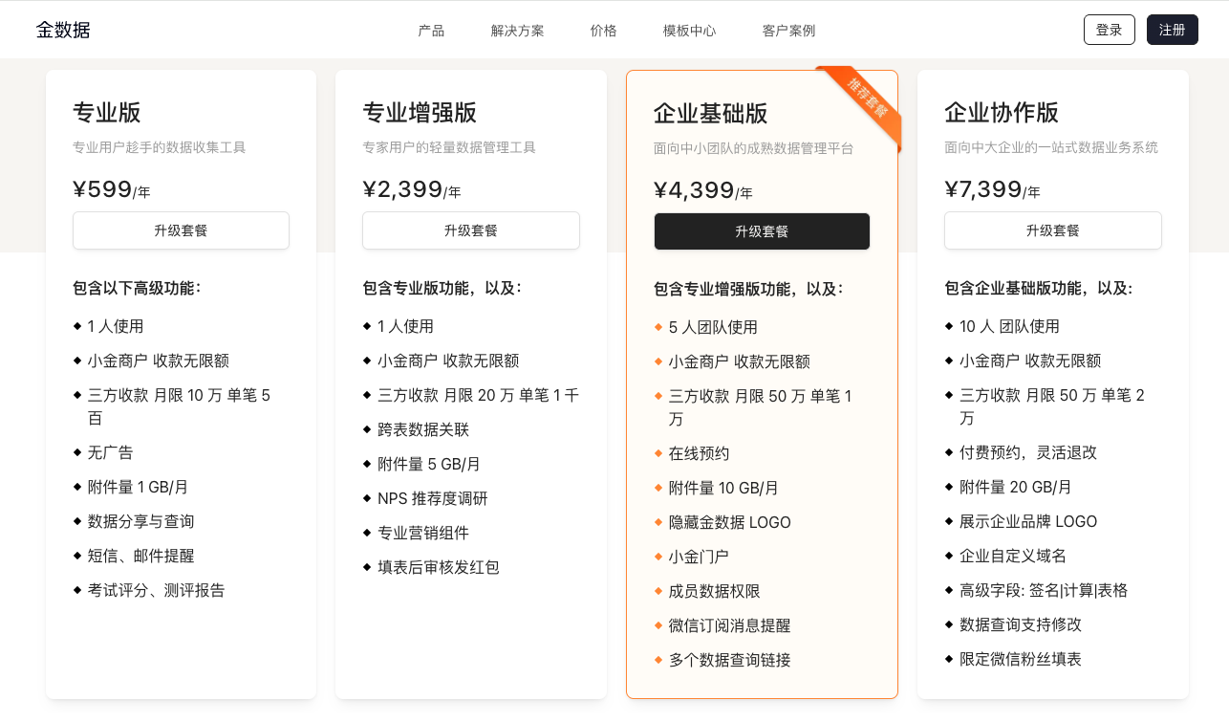
Task: Click the dark 升级套餐 button for 企业基础版
Action: click(x=762, y=231)
